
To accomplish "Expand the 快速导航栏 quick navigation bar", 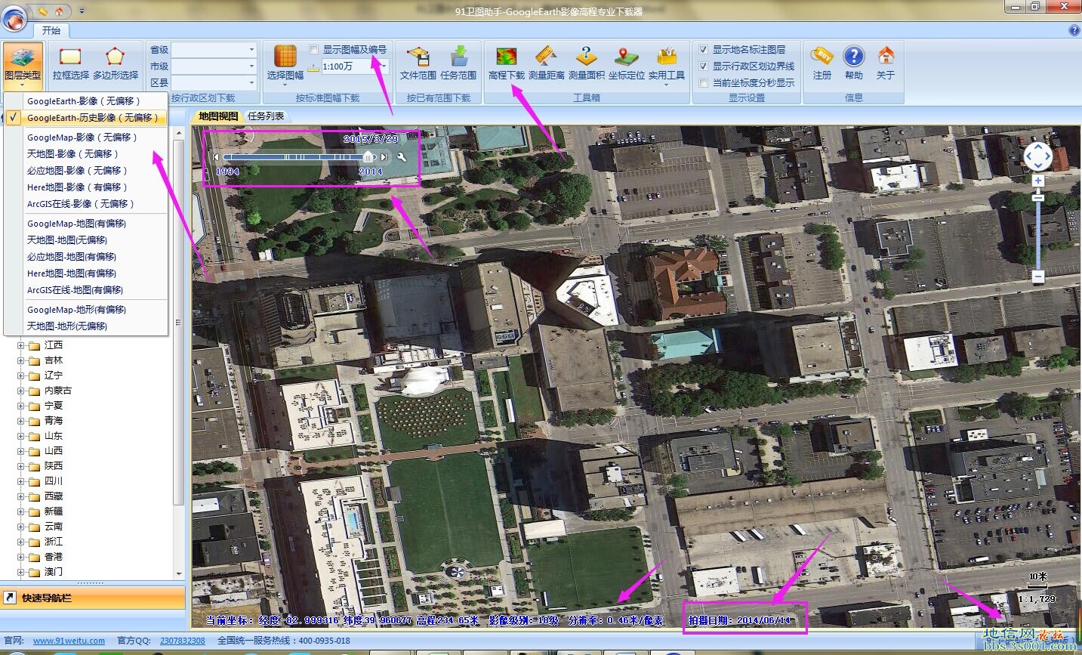I will click(x=92, y=598).
